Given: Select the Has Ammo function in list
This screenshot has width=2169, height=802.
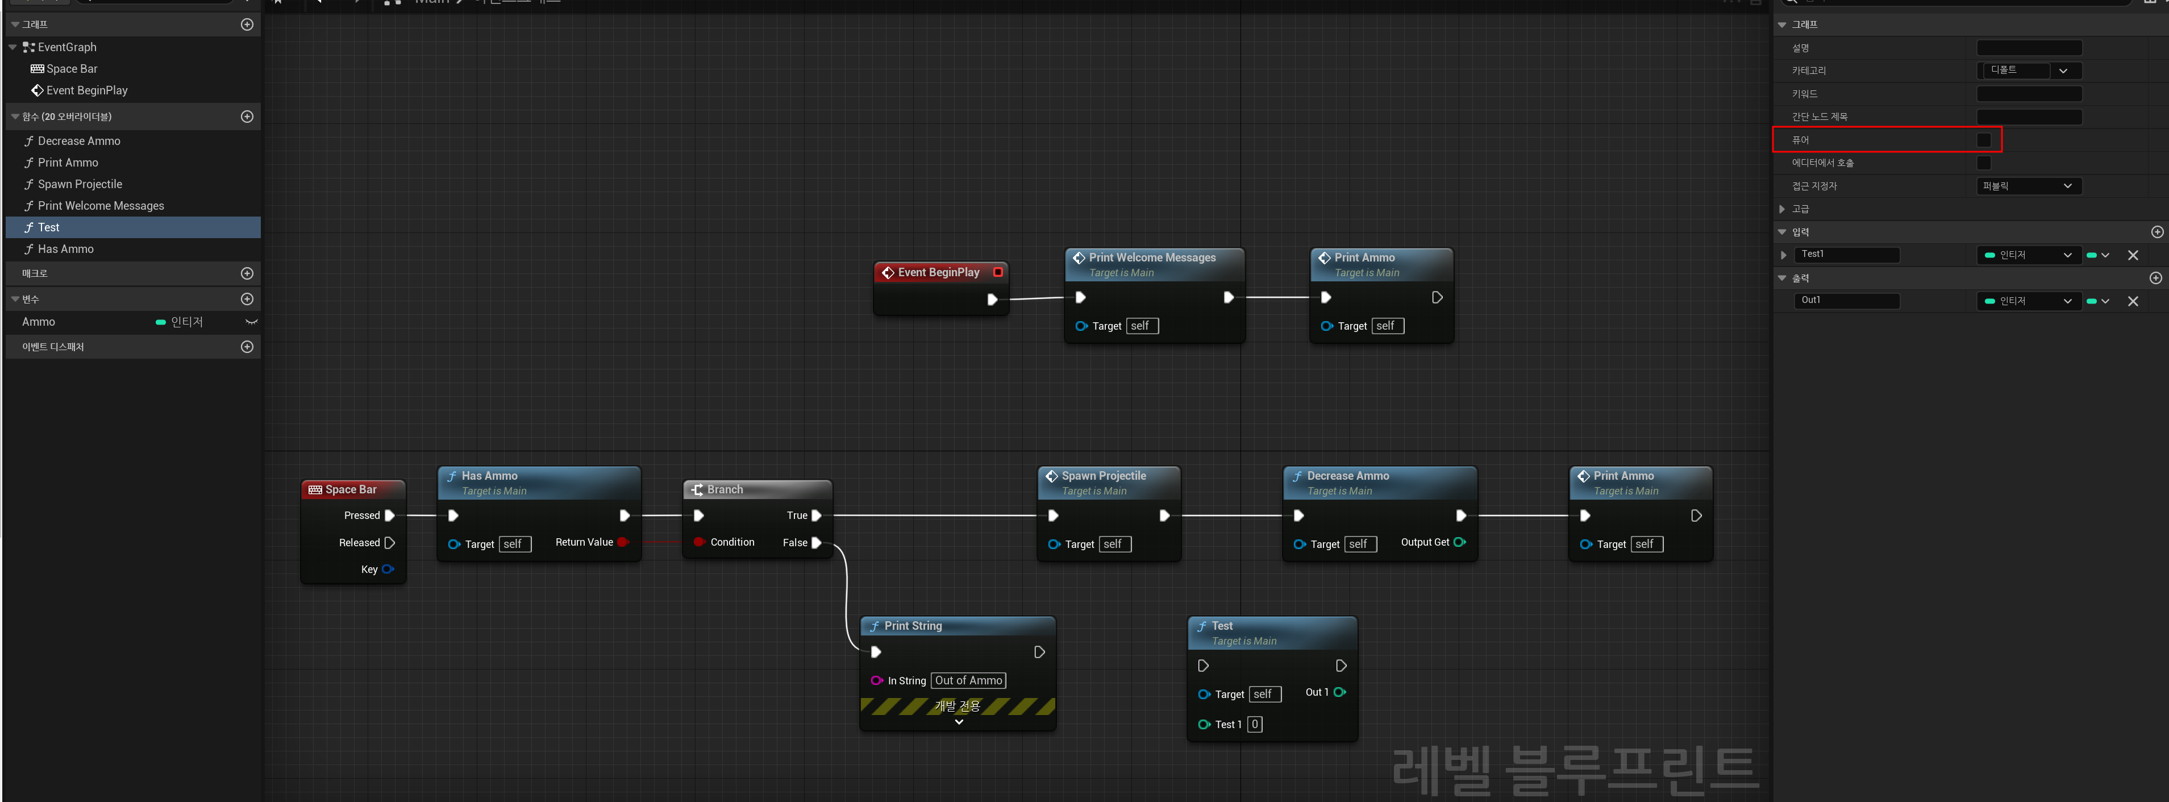Looking at the screenshot, I should point(66,248).
